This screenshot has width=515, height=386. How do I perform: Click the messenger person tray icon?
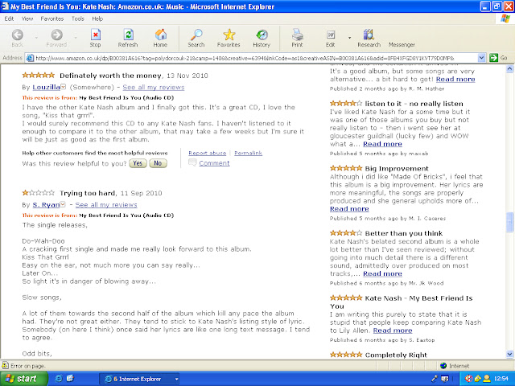click(486, 379)
